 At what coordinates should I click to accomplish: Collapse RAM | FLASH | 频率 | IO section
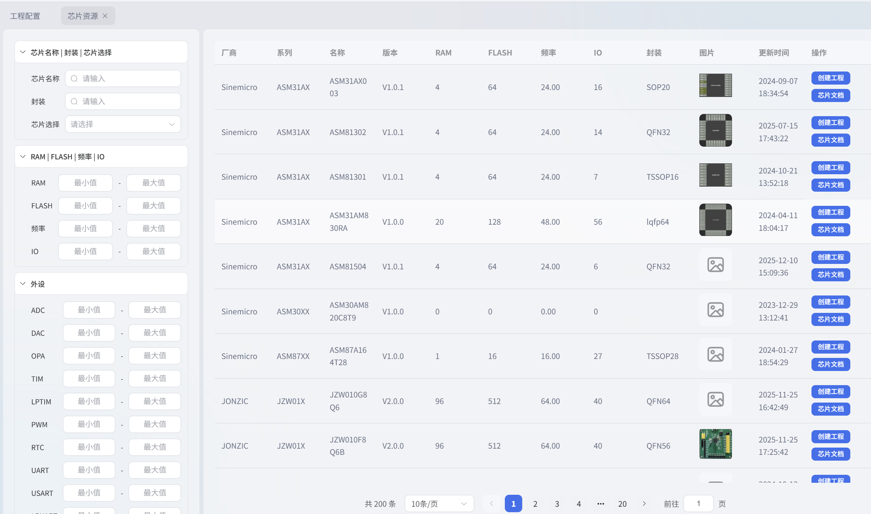pyautogui.click(x=23, y=157)
